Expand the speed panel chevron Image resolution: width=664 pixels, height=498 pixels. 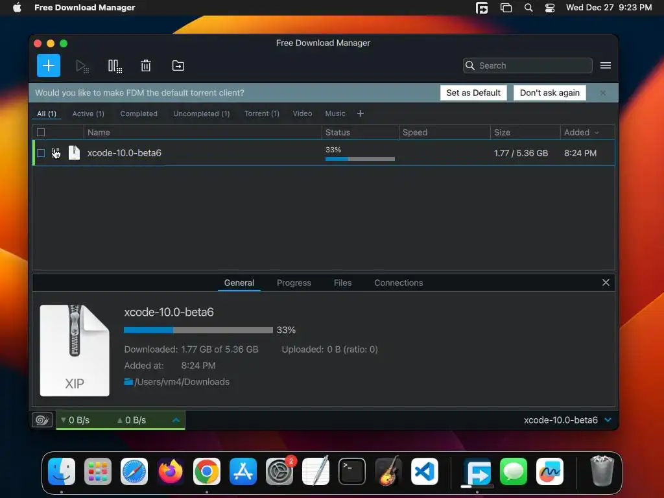176,420
